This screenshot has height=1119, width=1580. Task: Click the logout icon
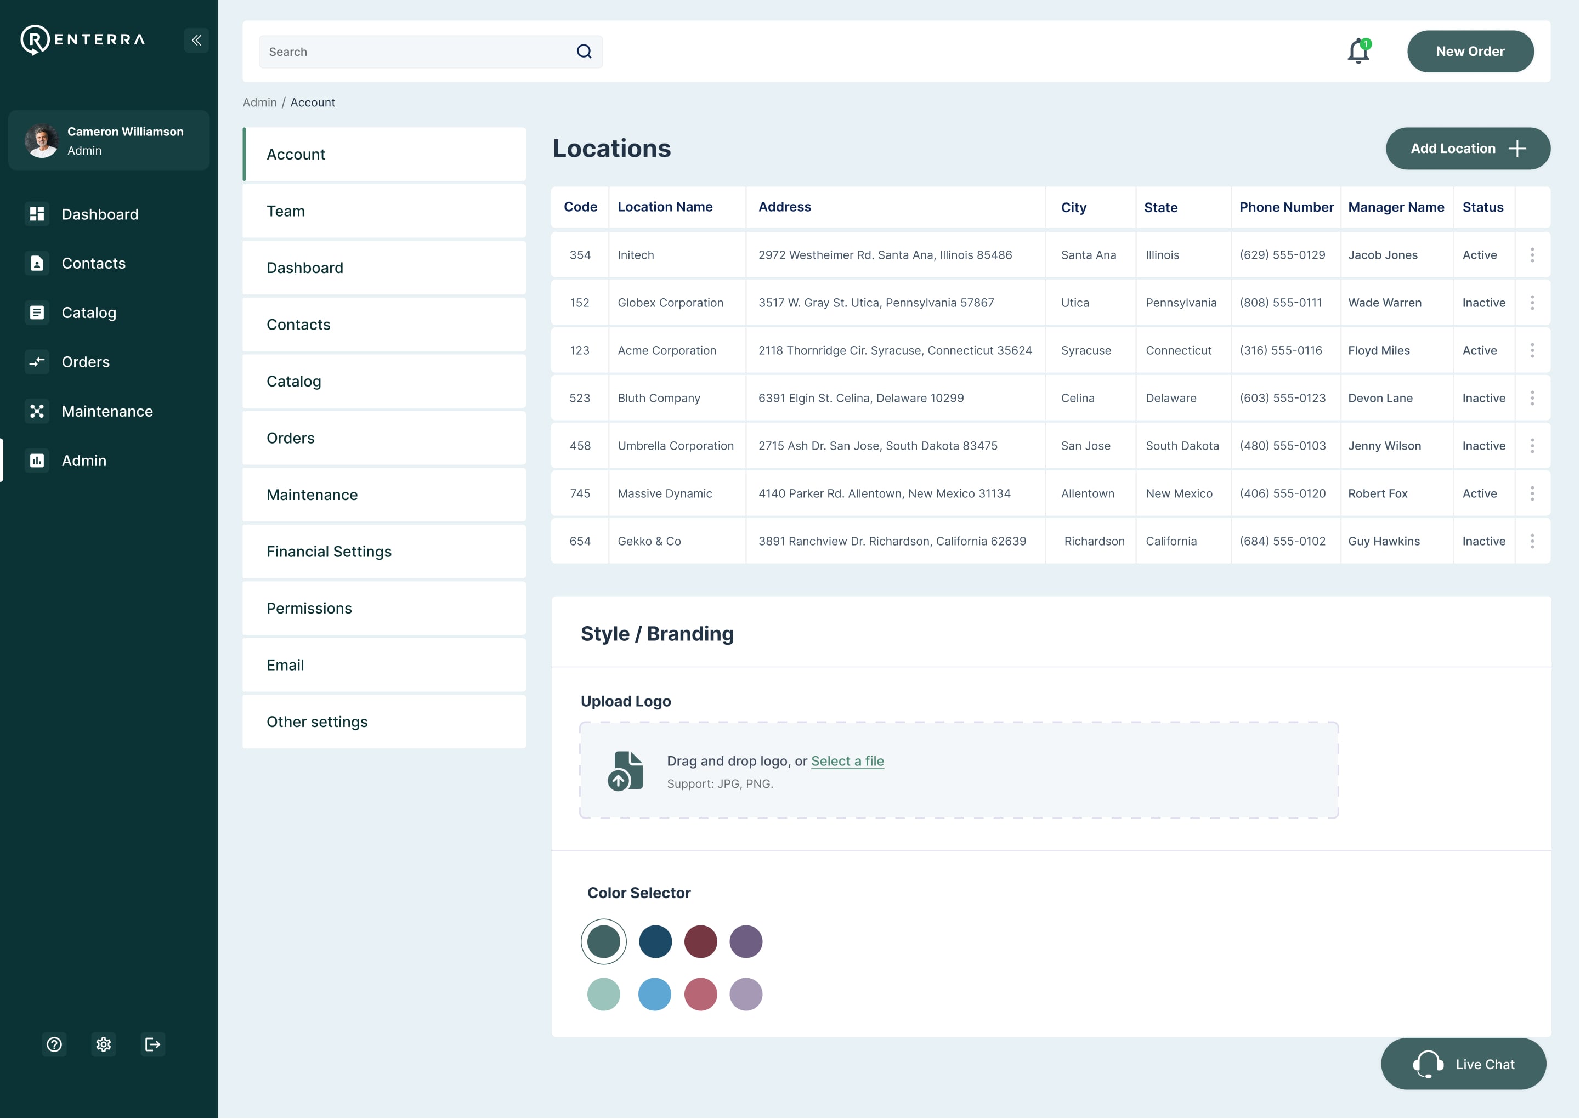tap(153, 1044)
